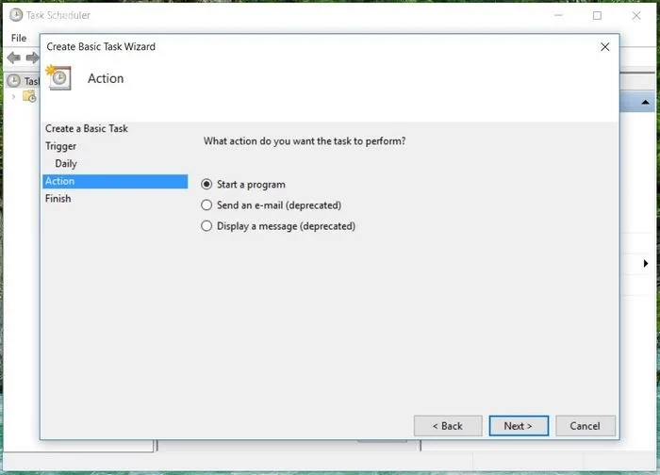The width and height of the screenshot is (660, 475).
Task: Pick Display a message (deprecated) option
Action: click(x=206, y=226)
